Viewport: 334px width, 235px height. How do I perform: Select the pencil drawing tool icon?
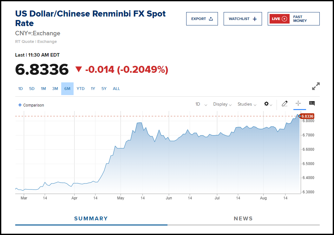click(x=285, y=104)
